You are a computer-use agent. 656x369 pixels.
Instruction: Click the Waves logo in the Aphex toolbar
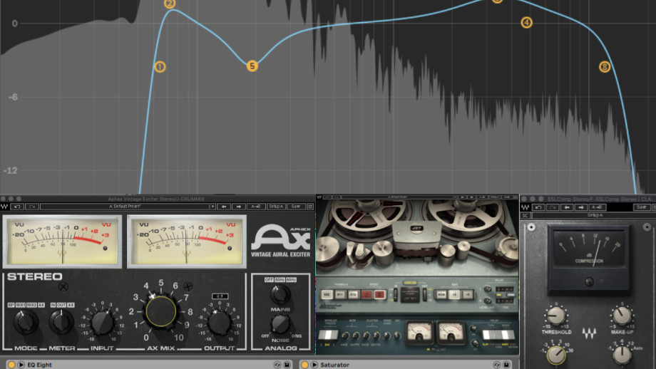click(x=4, y=207)
